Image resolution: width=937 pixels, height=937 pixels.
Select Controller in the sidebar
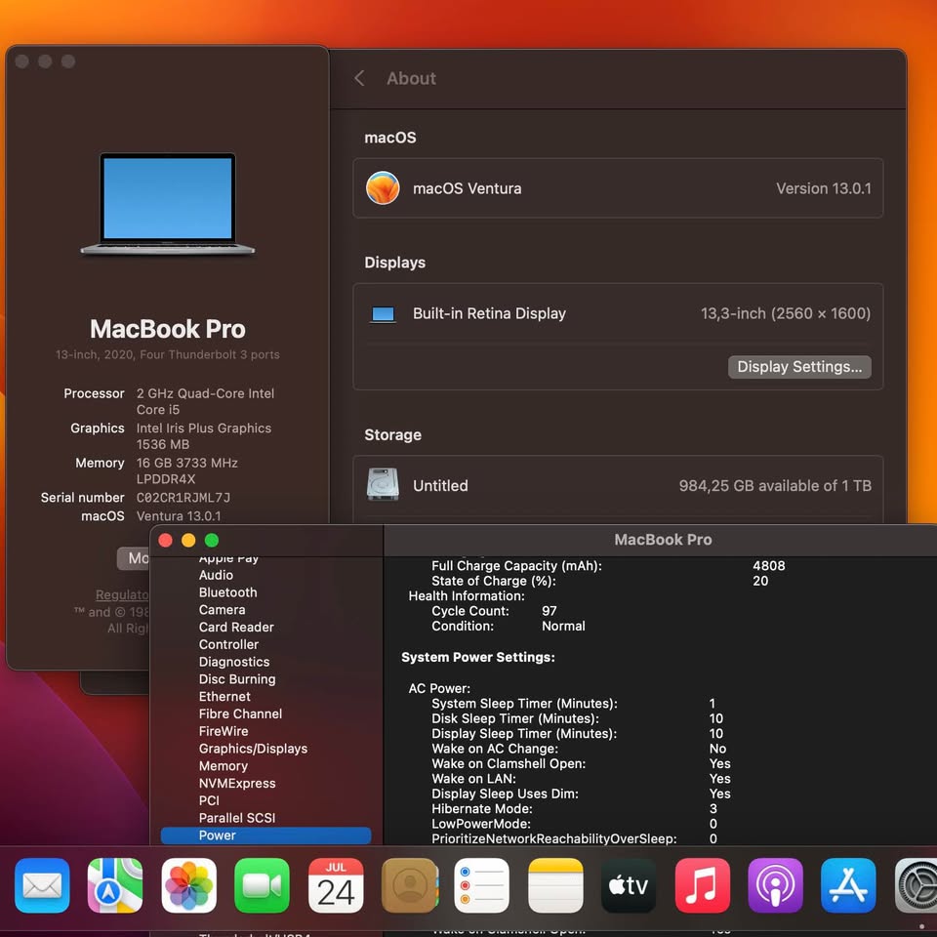click(x=228, y=644)
